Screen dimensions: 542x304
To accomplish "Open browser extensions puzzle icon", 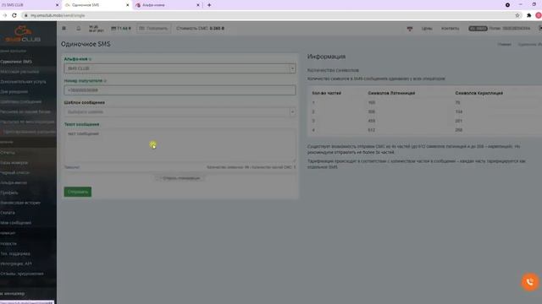I will 528,15.
